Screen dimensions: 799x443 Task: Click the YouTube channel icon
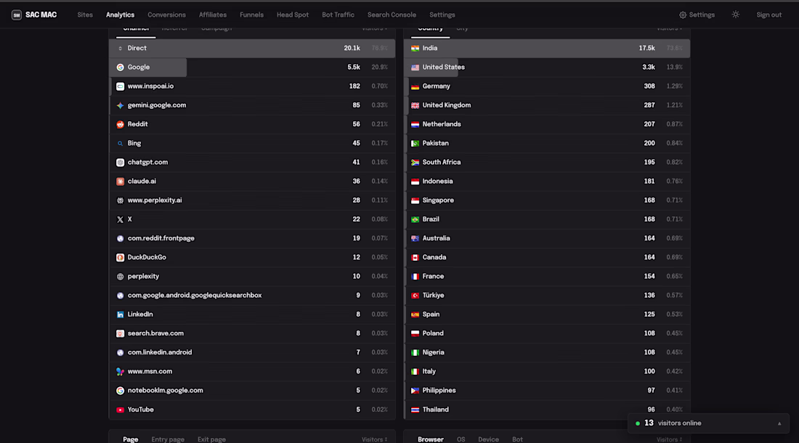(121, 410)
